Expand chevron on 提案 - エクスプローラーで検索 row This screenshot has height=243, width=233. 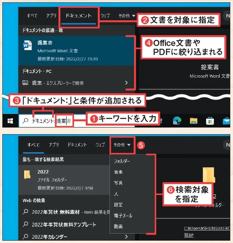click(x=126, y=83)
